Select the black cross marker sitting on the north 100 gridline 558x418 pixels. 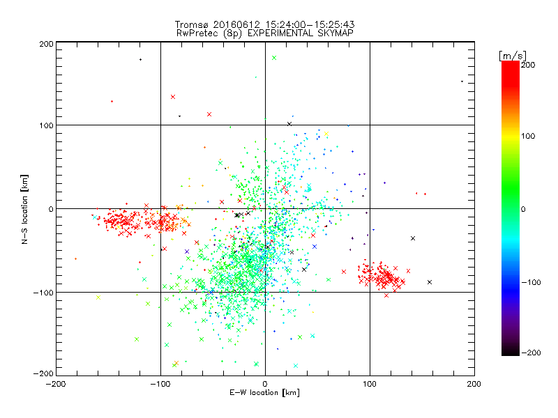pos(289,124)
